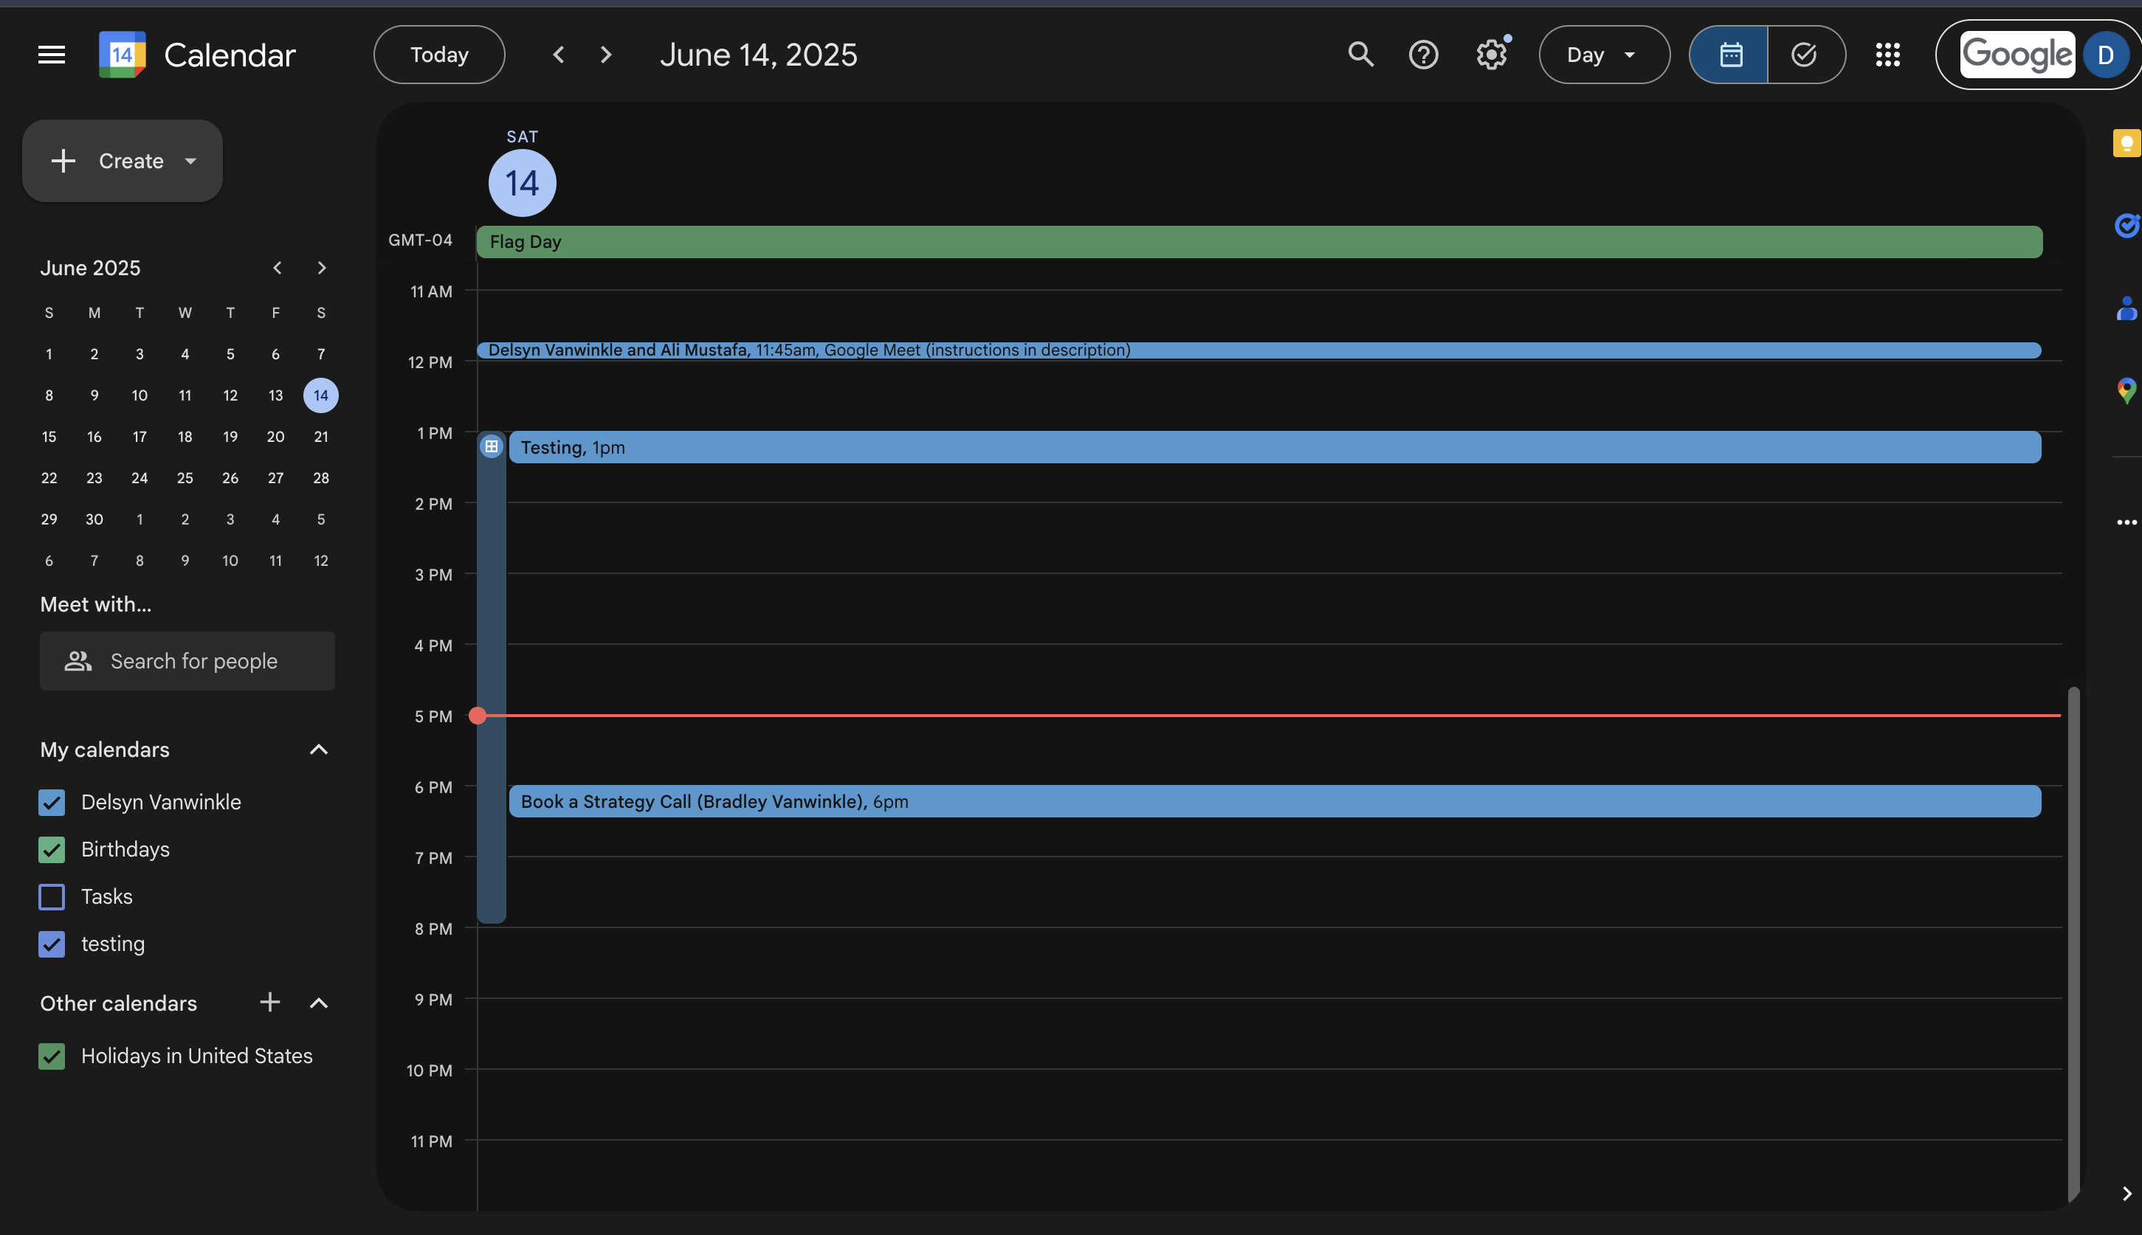This screenshot has height=1235, width=2142.
Task: Check the Tasks calendar
Action: click(52, 897)
